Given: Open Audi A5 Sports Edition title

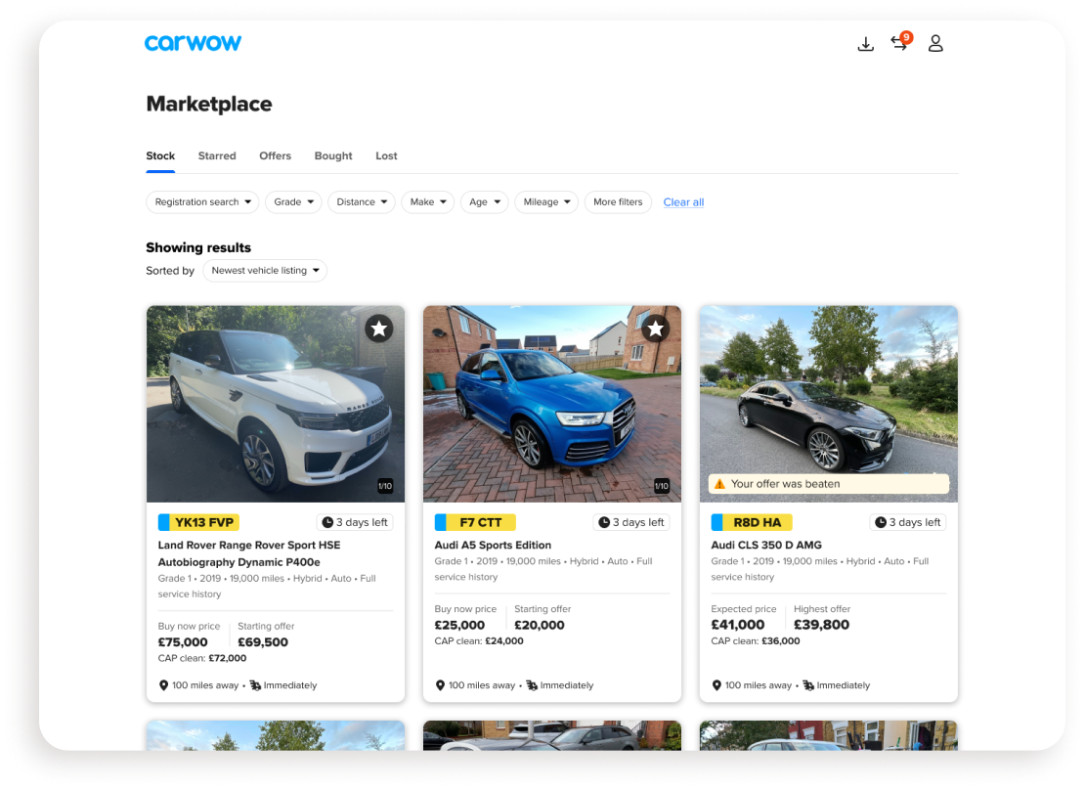Looking at the screenshot, I should pyautogui.click(x=493, y=546).
